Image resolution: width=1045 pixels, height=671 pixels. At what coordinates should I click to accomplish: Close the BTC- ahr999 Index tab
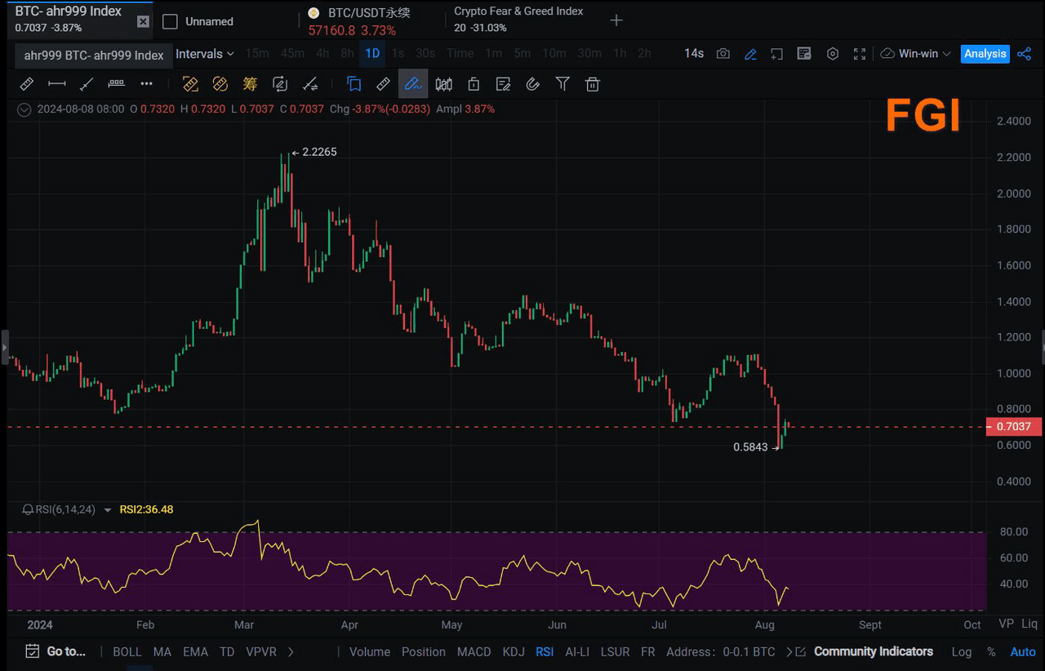[x=143, y=21]
